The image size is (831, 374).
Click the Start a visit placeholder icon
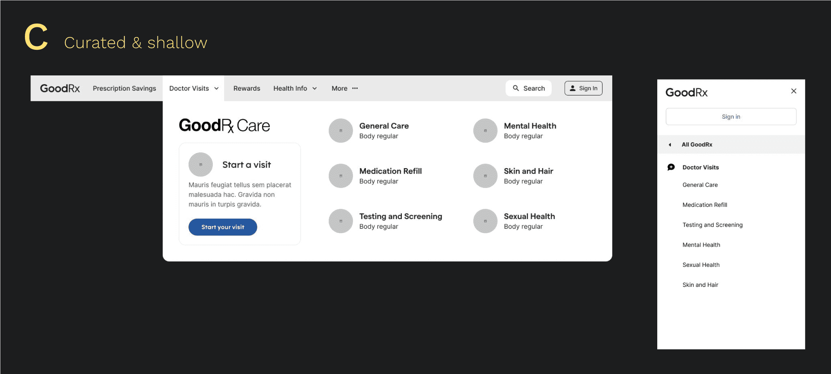[x=200, y=165]
